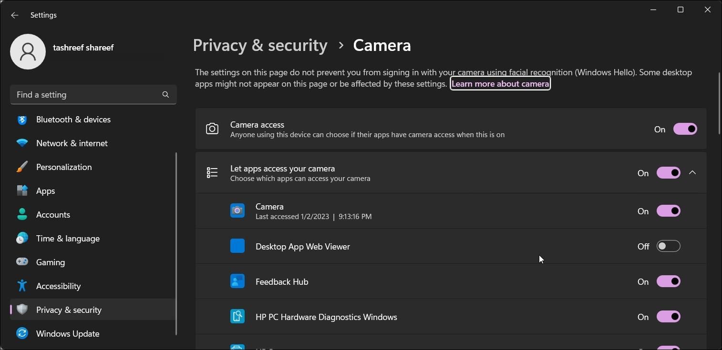Click the user profile avatar picture
Image resolution: width=722 pixels, height=350 pixels.
[x=28, y=51]
